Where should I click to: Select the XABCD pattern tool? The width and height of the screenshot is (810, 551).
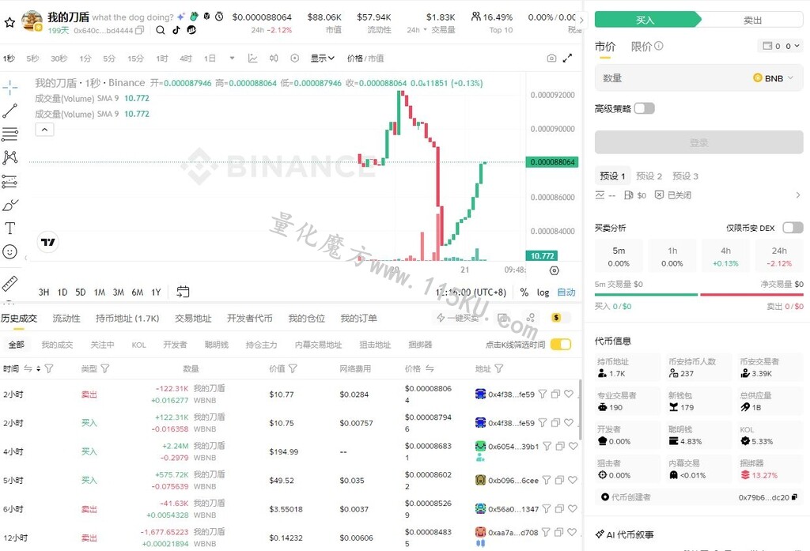[9, 157]
